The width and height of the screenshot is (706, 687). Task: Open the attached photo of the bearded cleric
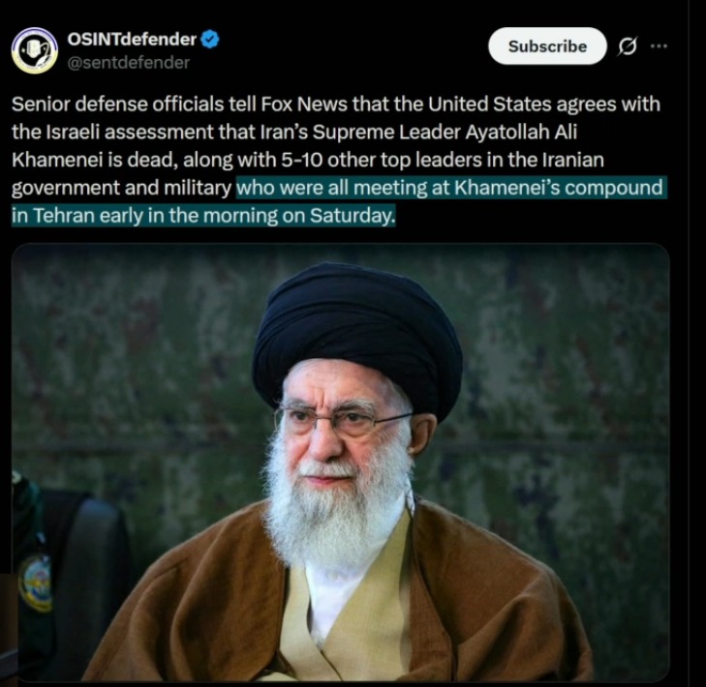(340, 463)
